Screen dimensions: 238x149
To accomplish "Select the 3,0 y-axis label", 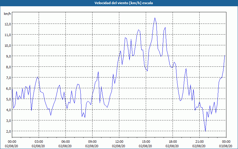I will [x=8, y=120].
